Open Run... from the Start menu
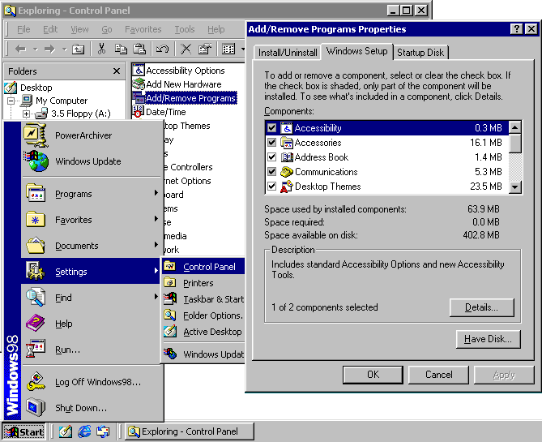This screenshot has width=542, height=442. coord(92,350)
